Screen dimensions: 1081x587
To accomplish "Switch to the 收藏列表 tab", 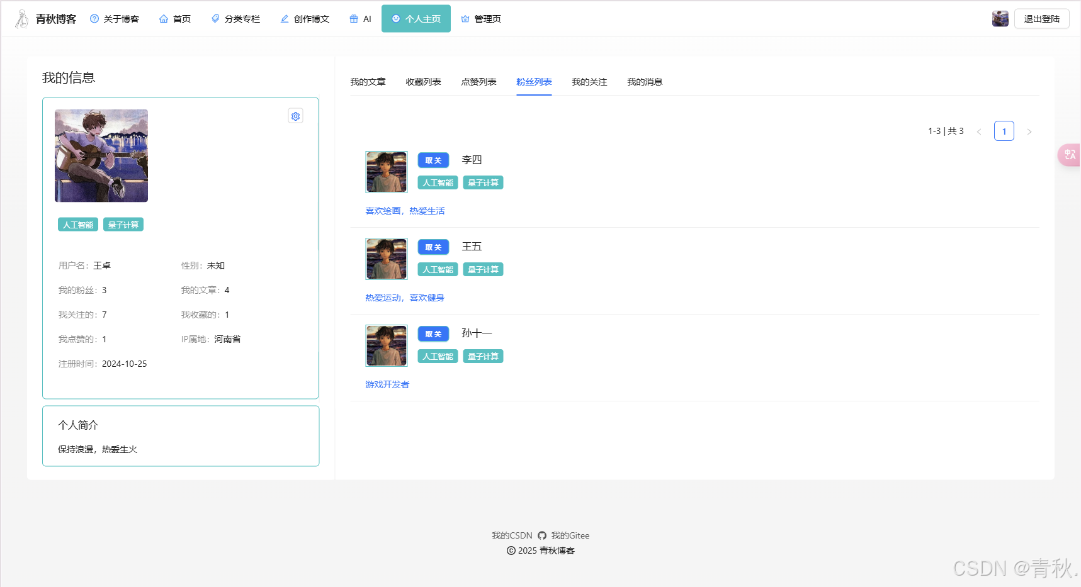I will pos(423,82).
